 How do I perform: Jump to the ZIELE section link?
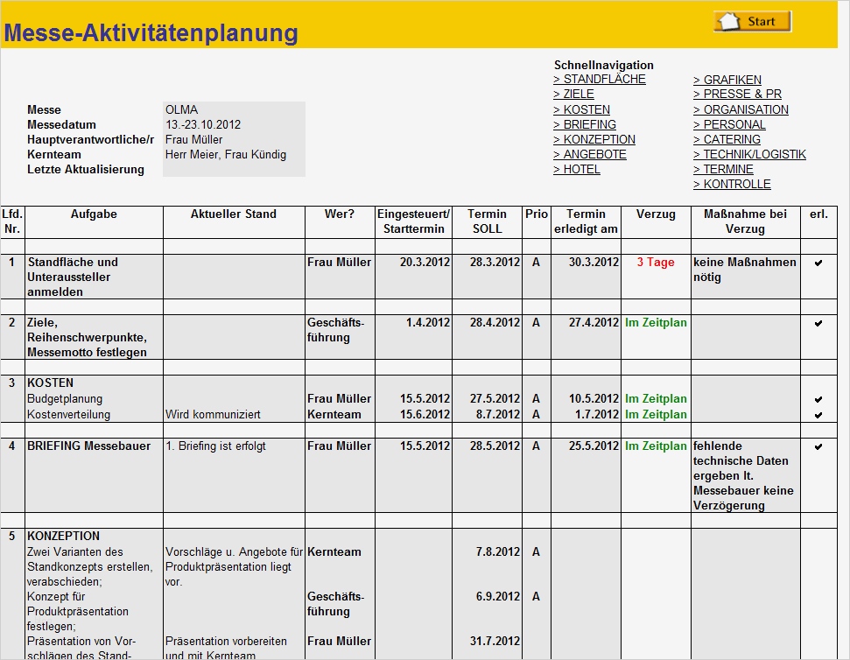tap(573, 94)
